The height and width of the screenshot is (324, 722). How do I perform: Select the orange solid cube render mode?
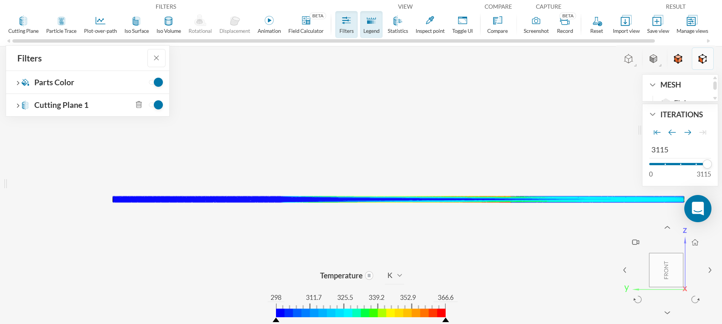tap(678, 59)
